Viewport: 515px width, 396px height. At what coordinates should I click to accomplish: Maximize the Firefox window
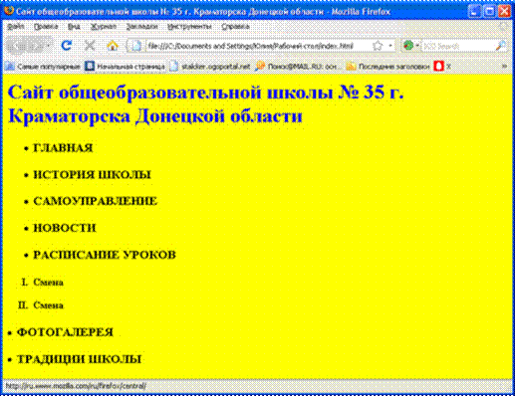489,12
